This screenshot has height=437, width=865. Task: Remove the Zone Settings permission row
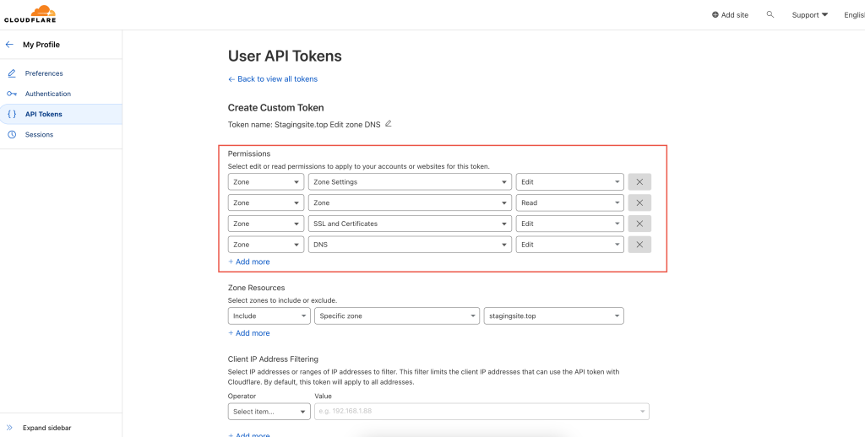pyautogui.click(x=639, y=181)
